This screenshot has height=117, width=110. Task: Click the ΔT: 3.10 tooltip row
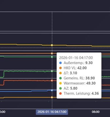pyautogui.click(x=68, y=73)
